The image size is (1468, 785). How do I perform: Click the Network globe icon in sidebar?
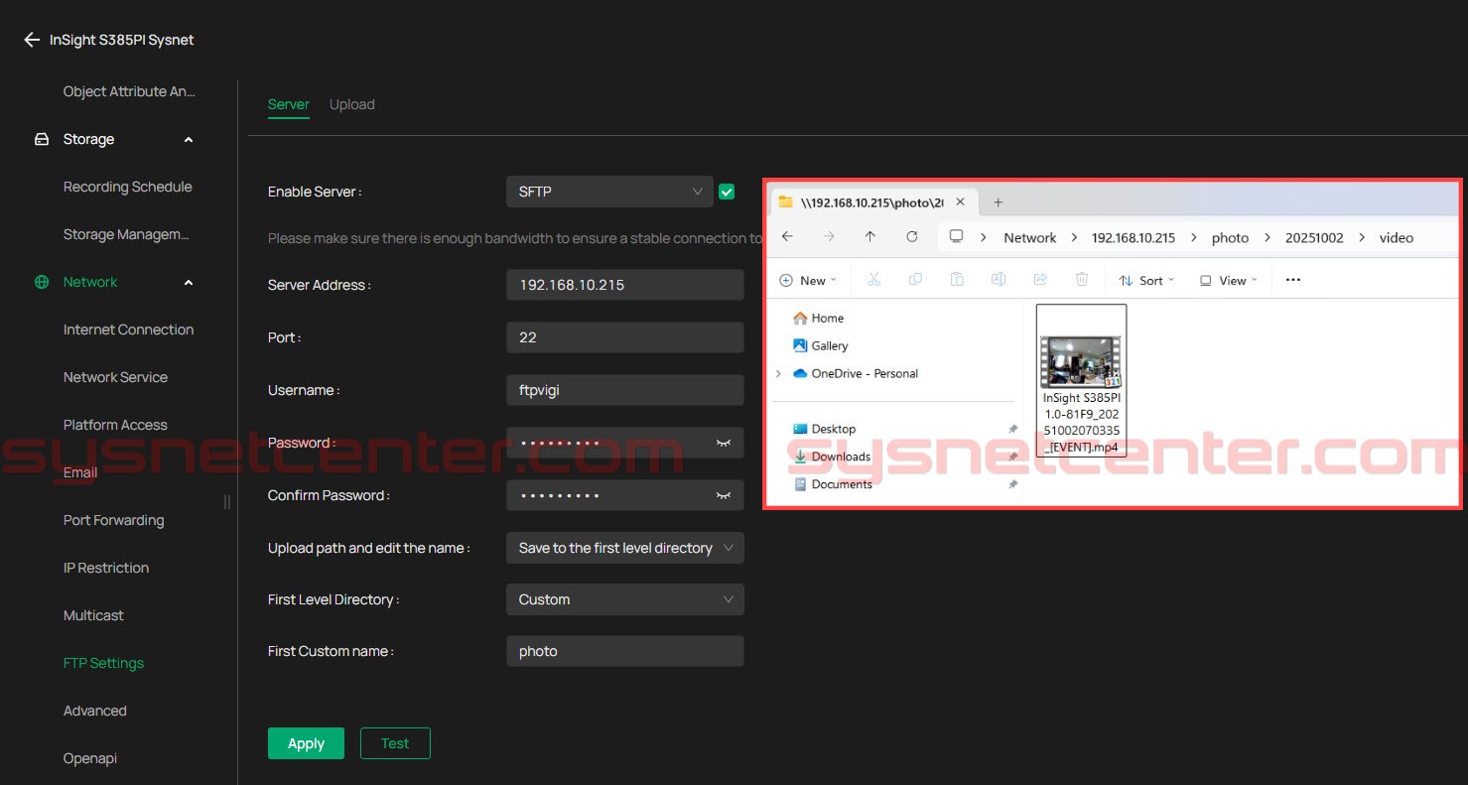(x=42, y=283)
